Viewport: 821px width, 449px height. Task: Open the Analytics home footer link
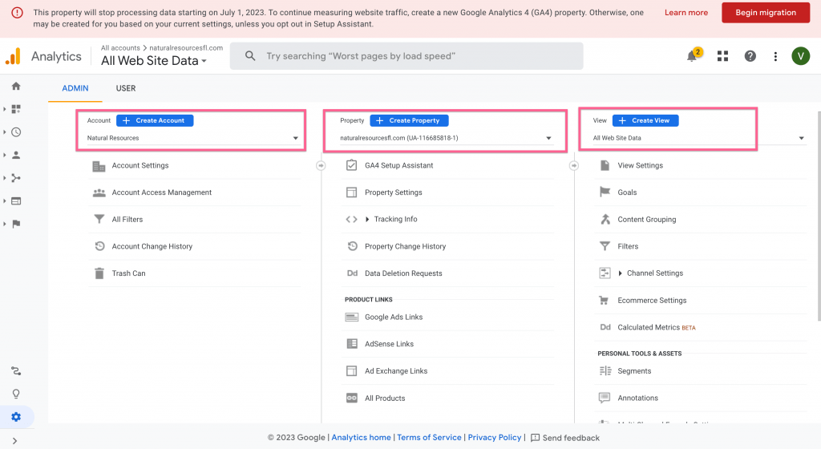[x=361, y=438]
